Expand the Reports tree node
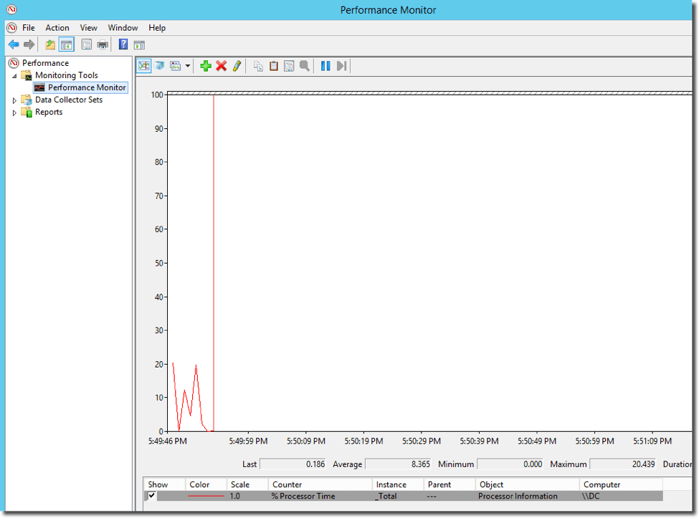 click(14, 112)
